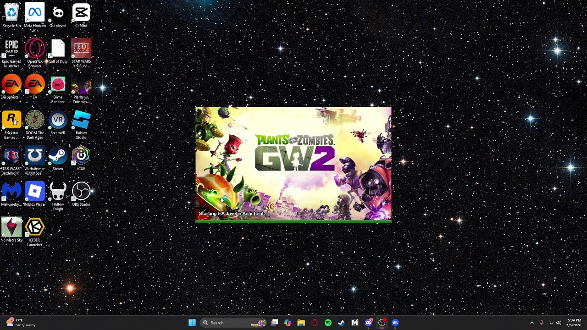Launch Copilot from the taskbar
This screenshot has height=330, width=587.
[x=288, y=323]
